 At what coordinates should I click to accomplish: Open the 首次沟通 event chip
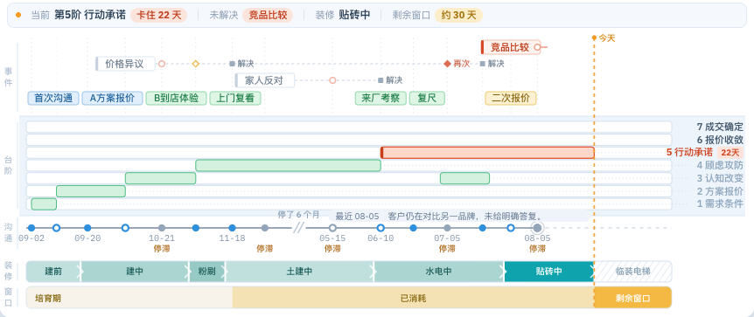[53, 98]
